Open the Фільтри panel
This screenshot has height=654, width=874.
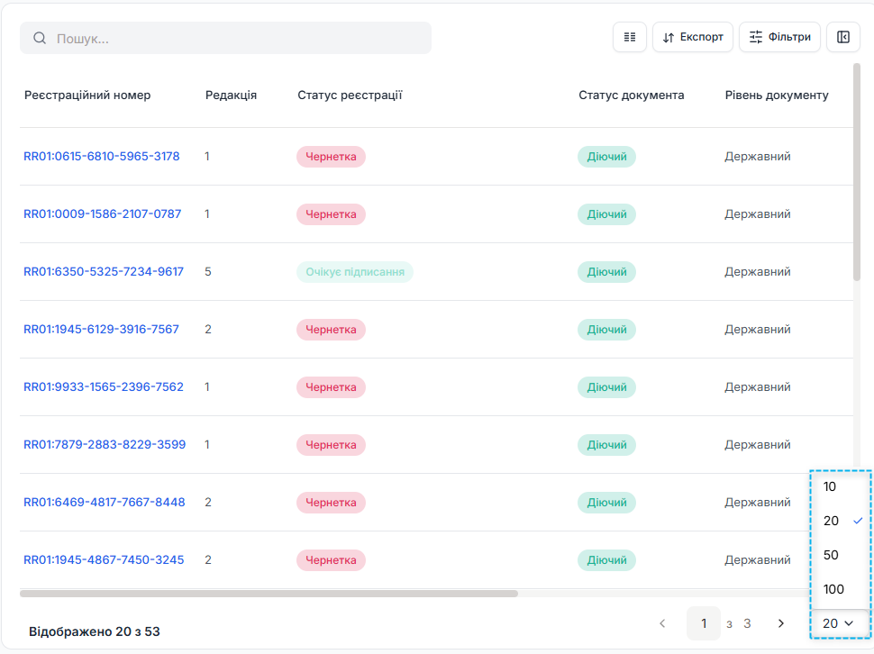tap(779, 37)
